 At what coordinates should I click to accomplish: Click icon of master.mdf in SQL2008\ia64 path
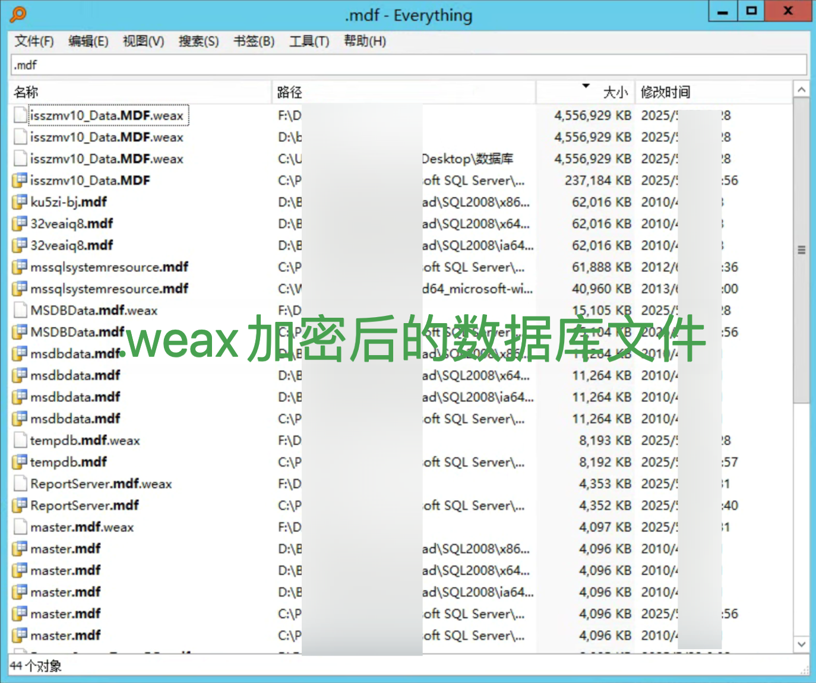[20, 592]
